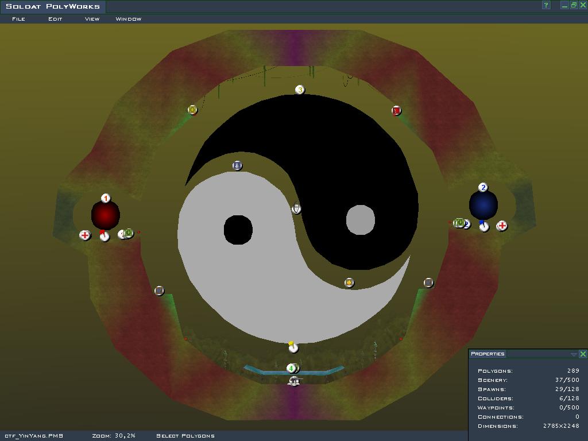Select the red flag spawn under the red sphere
The height and width of the screenshot is (441, 588).
(104, 236)
